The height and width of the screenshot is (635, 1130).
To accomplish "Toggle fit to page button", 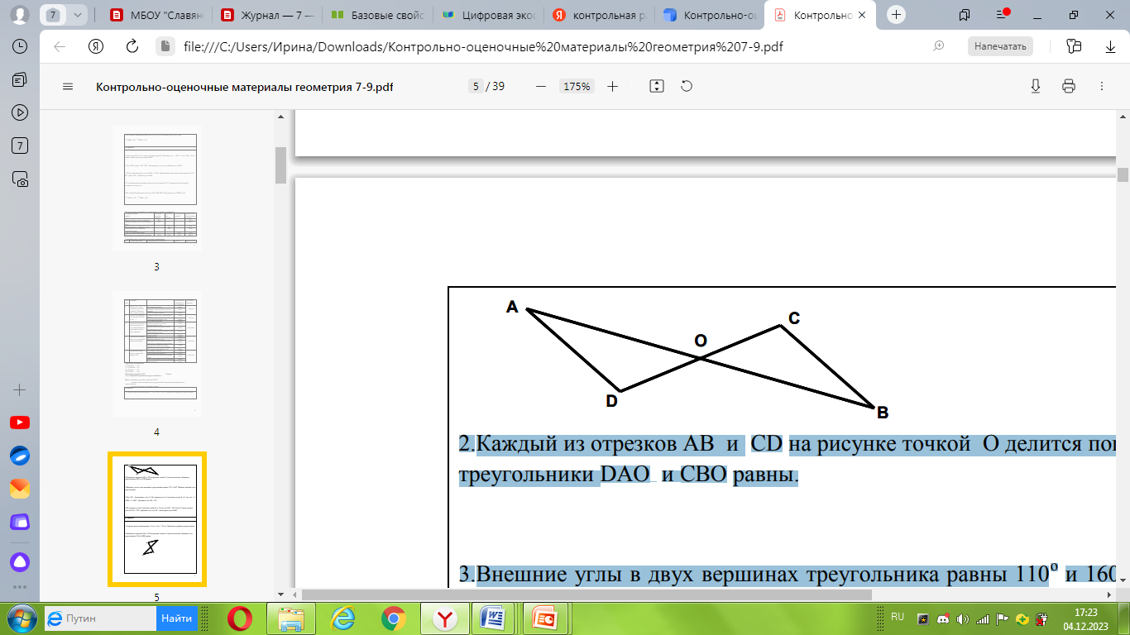I will pos(657,86).
